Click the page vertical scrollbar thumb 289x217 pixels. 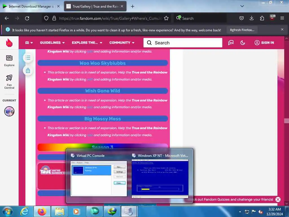click(287, 121)
